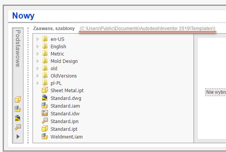Select Standard.dwg template name
This screenshot has width=226, height=152.
66,98
